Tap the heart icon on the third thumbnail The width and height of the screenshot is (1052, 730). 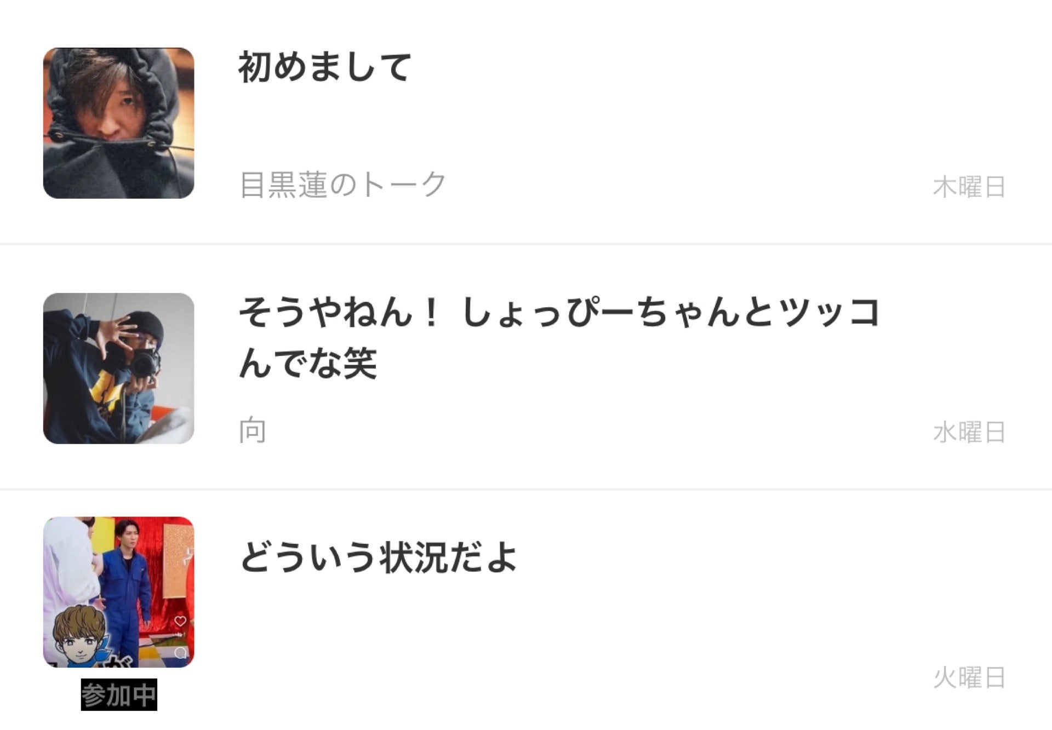tap(180, 620)
